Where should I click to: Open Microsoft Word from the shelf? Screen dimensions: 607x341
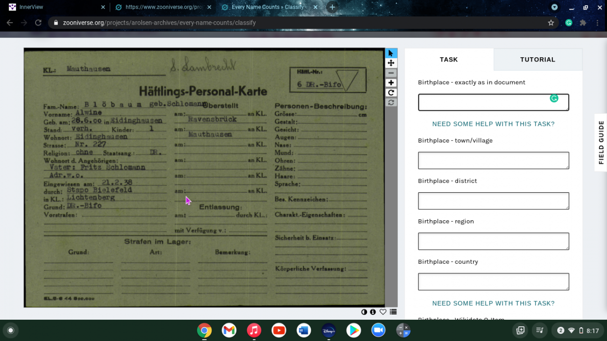point(303,330)
